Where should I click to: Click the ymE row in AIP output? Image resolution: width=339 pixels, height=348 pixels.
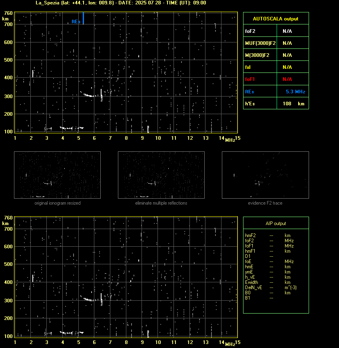268,272
